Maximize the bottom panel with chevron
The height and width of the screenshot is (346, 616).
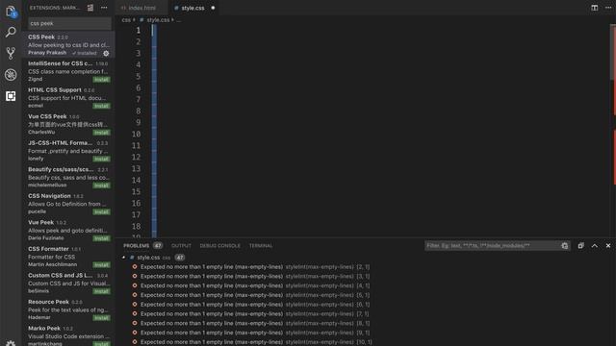click(595, 246)
